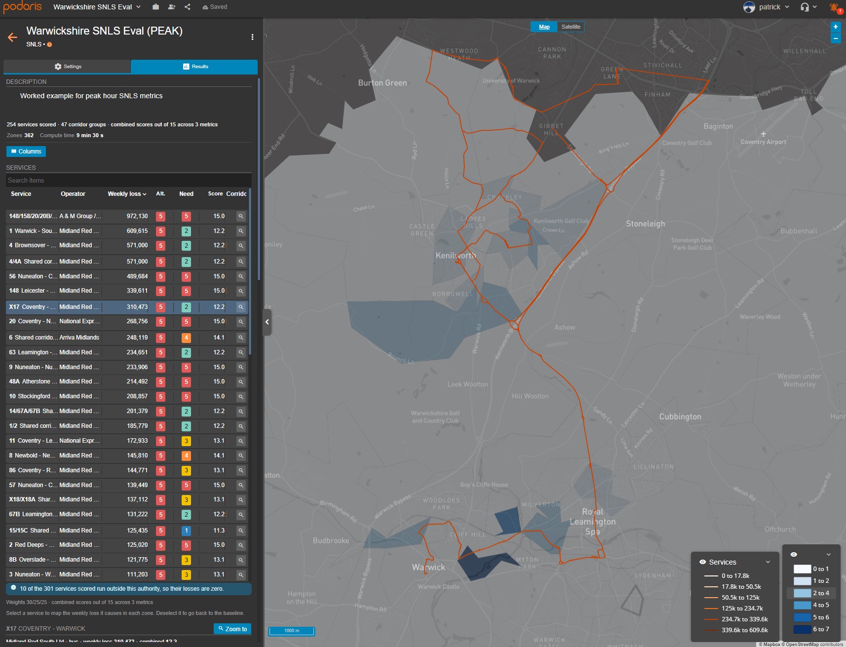Image resolution: width=846 pixels, height=647 pixels.
Task: Open the headset support icon
Action: click(x=805, y=7)
